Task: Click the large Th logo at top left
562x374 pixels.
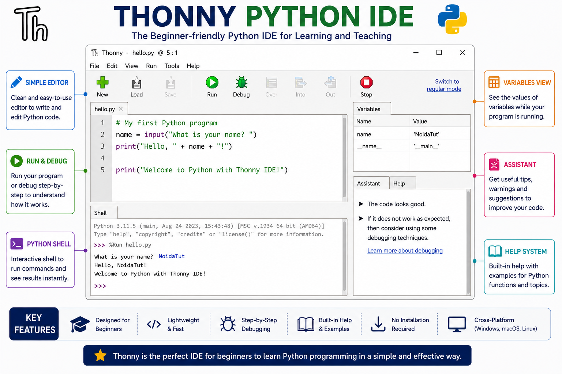Action: coord(31,24)
